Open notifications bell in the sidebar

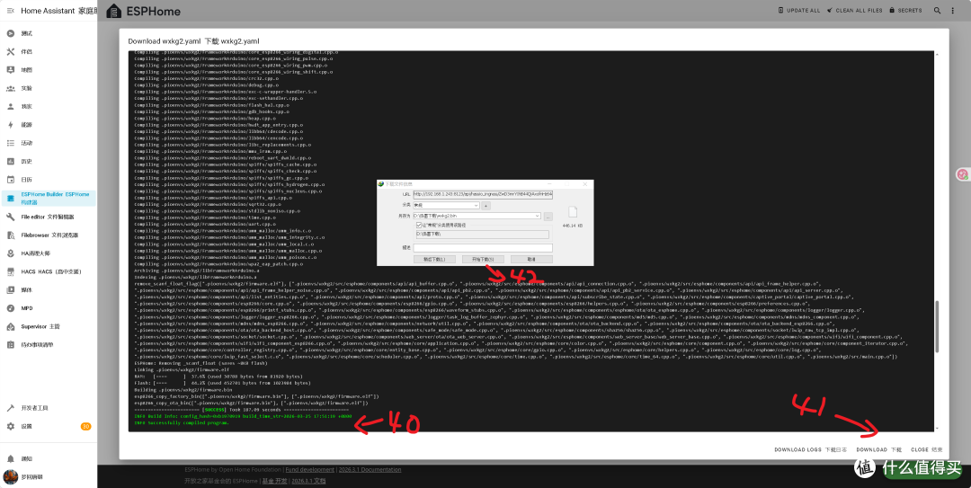[49, 459]
